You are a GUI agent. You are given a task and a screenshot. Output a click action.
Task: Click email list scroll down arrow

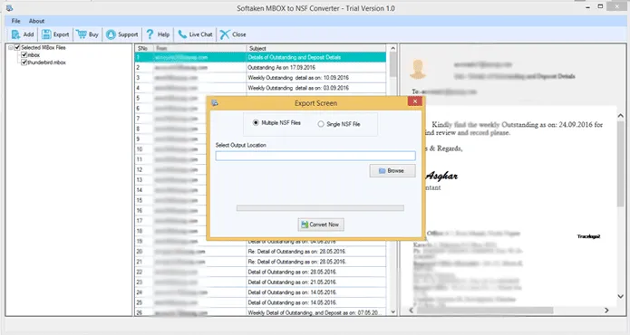point(393,311)
